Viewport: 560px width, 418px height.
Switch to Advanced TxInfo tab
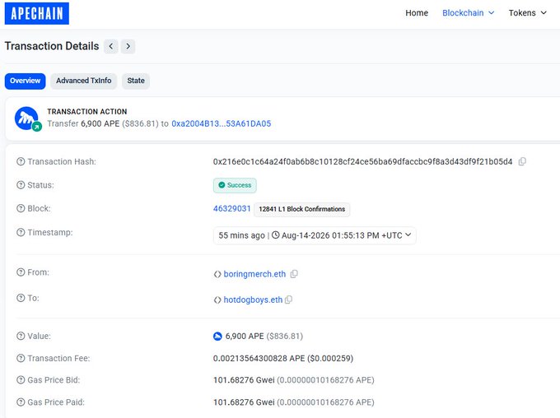click(83, 81)
